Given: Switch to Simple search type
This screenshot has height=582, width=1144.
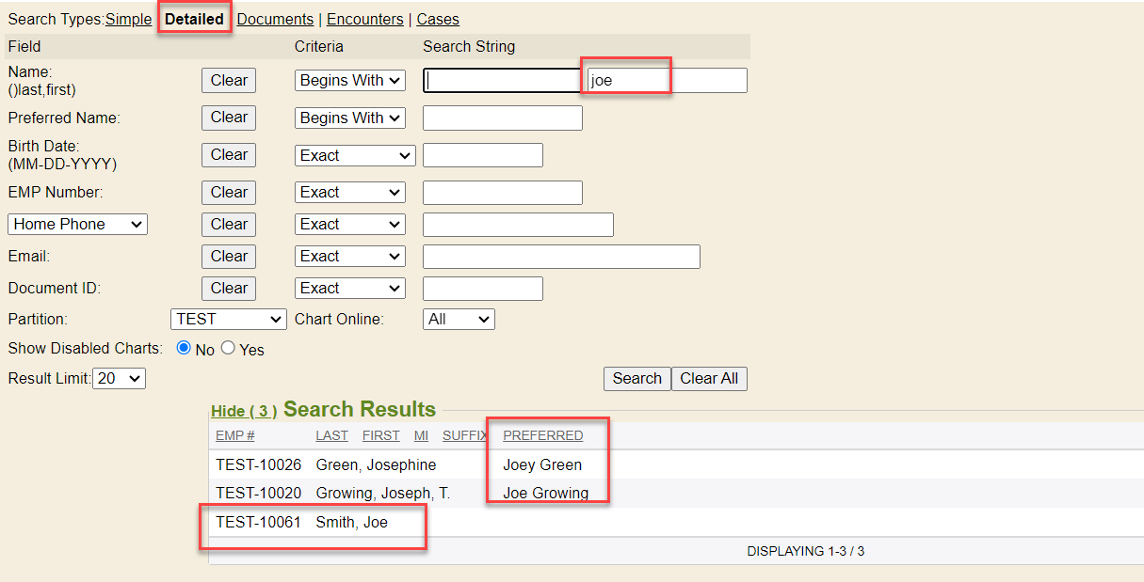Looking at the screenshot, I should [128, 20].
